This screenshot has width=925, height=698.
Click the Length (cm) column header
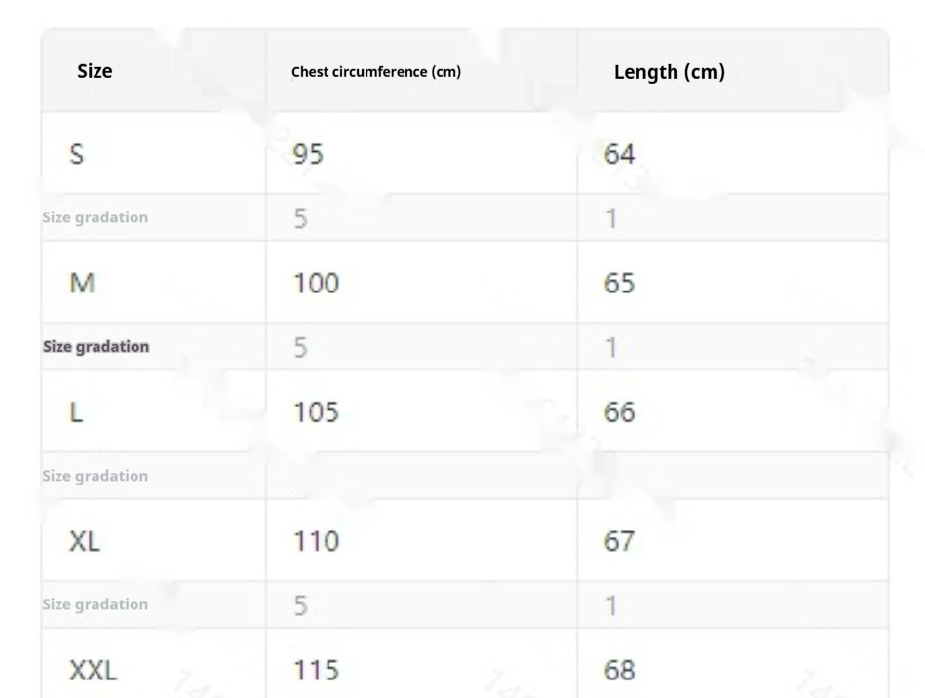coord(669,72)
